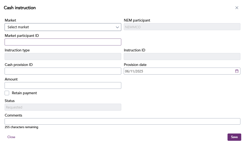Dismiss the dialog with the X icon
This screenshot has height=144, width=245.
pos(237,8)
